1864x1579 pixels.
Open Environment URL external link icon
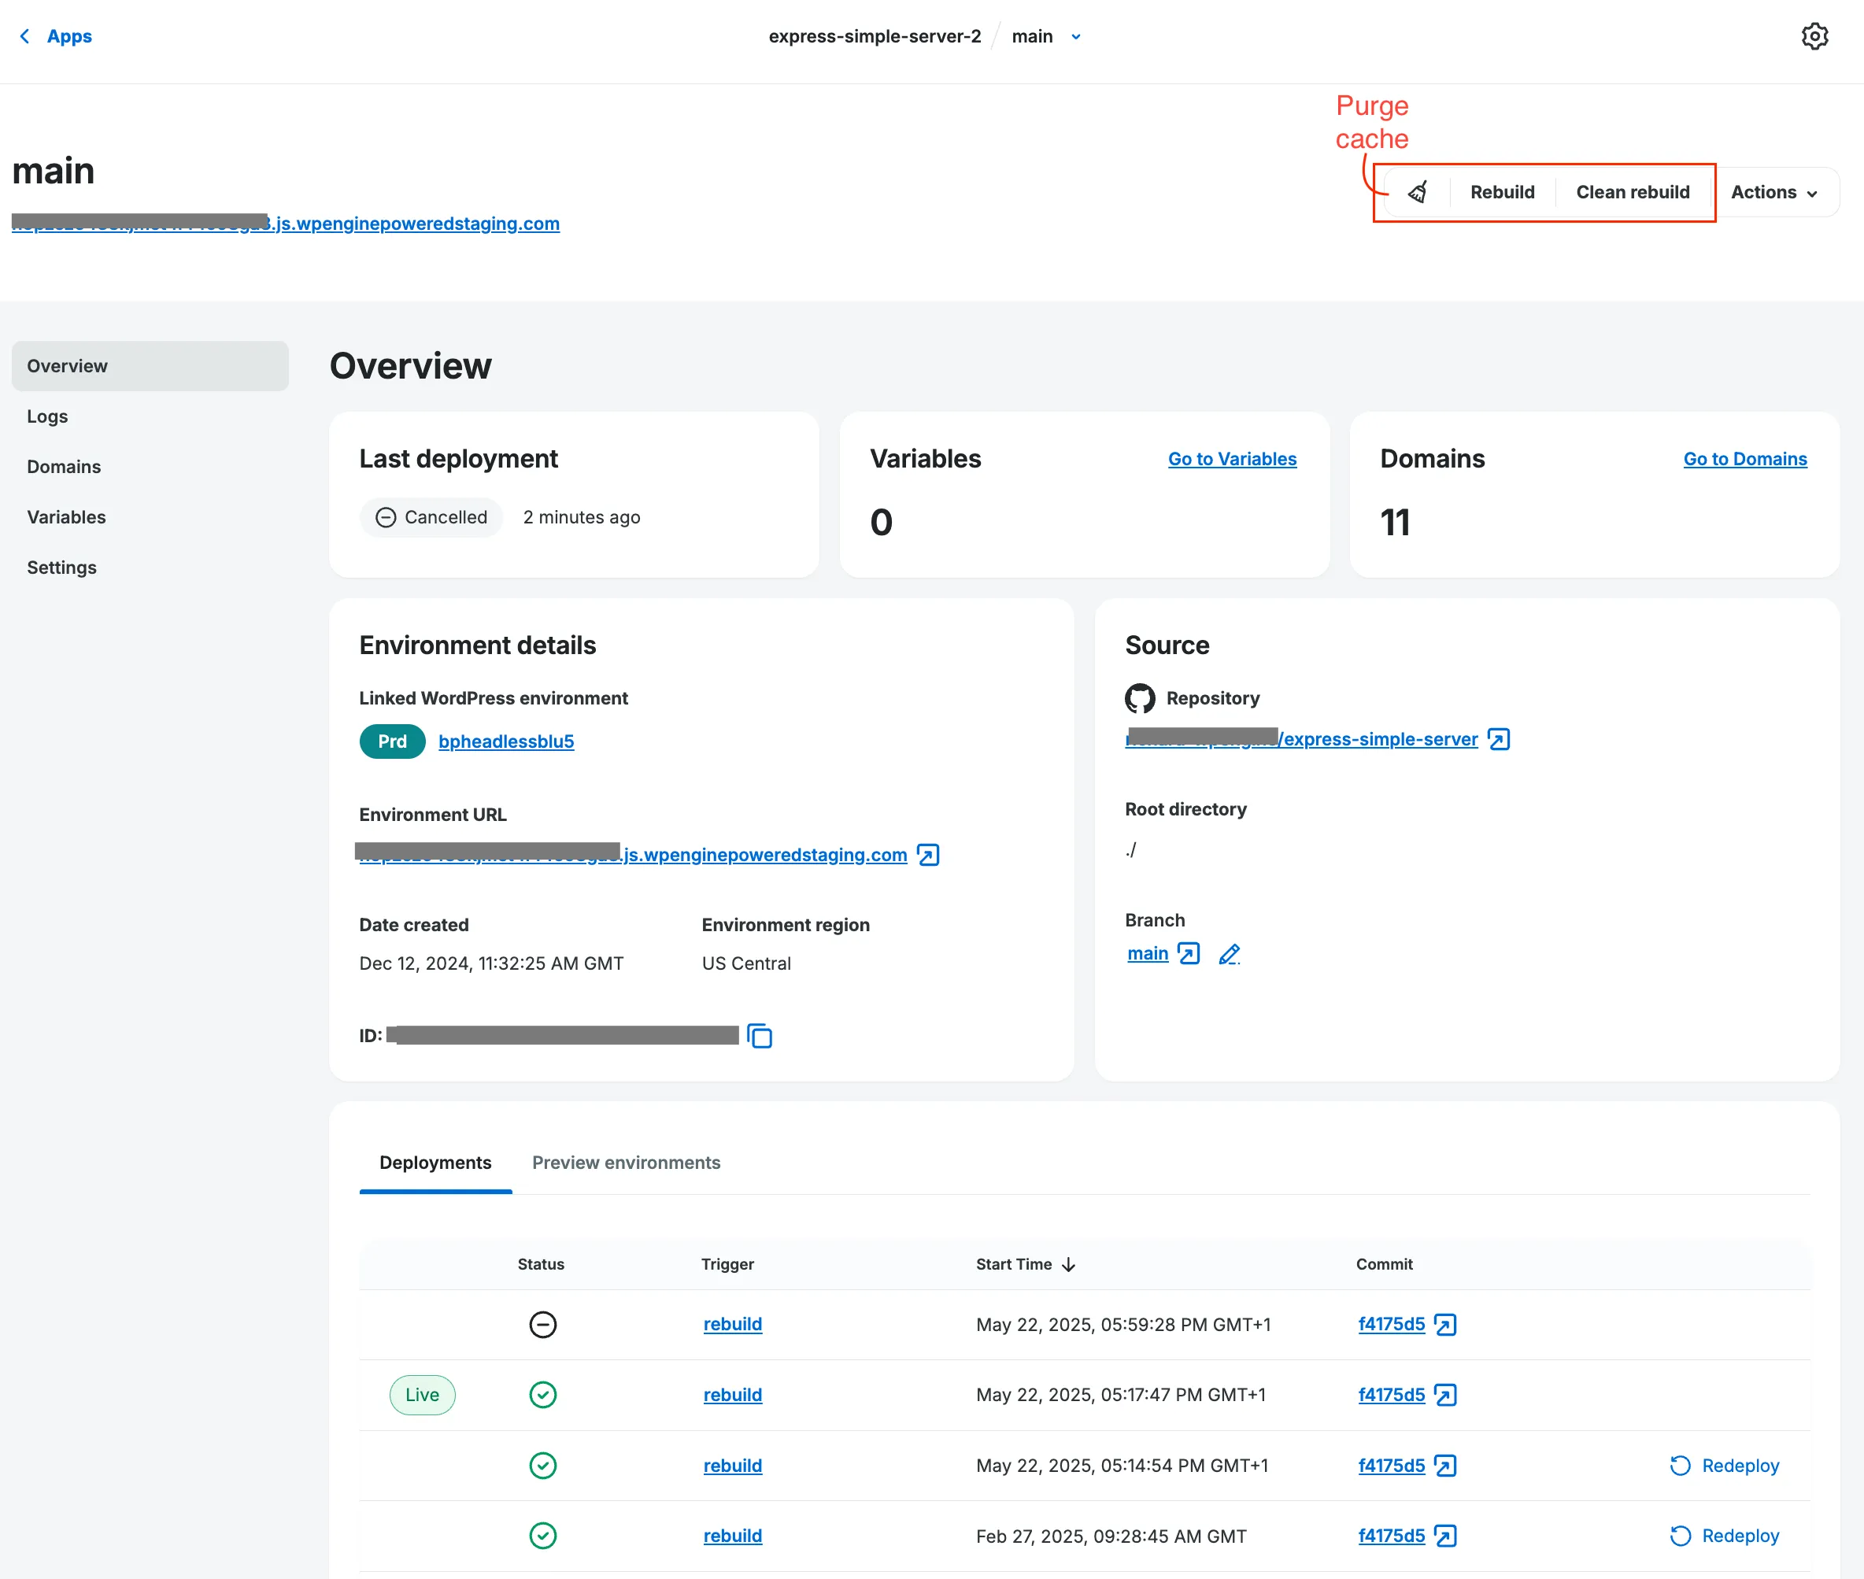(x=928, y=855)
